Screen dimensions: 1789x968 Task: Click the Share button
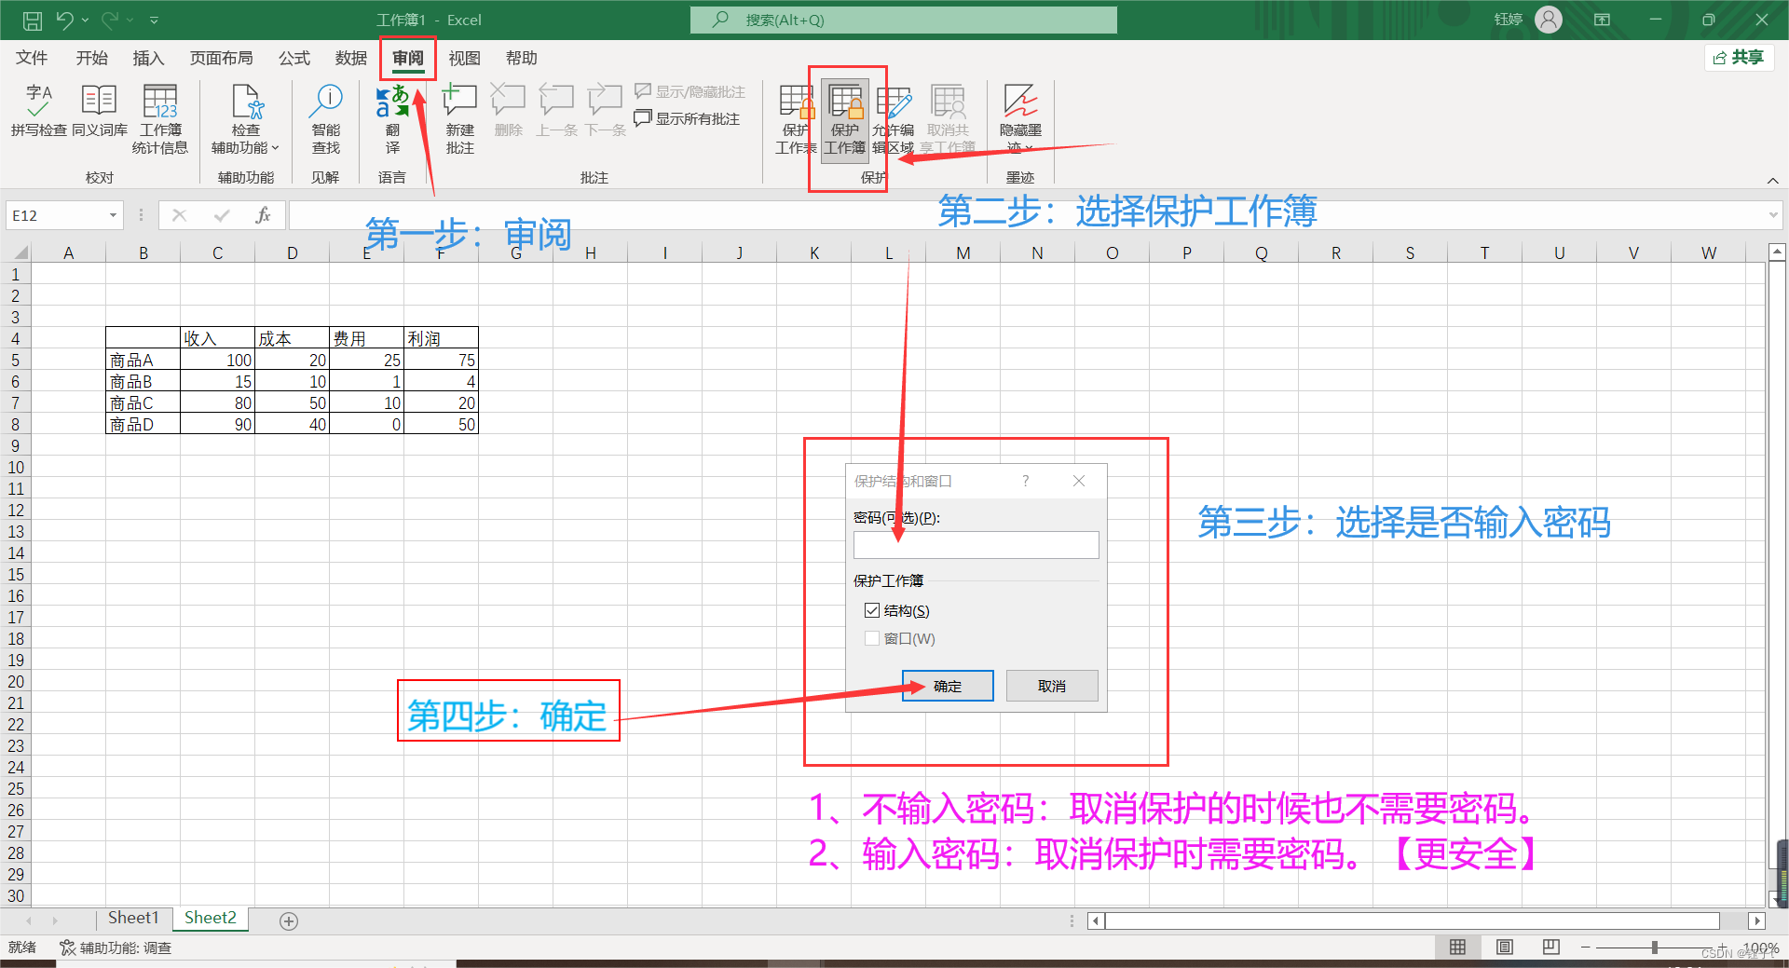1739,58
